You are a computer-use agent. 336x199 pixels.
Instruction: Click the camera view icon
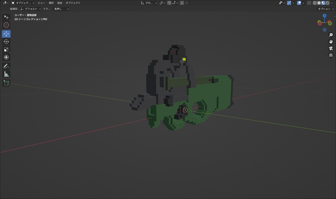pyautogui.click(x=331, y=48)
